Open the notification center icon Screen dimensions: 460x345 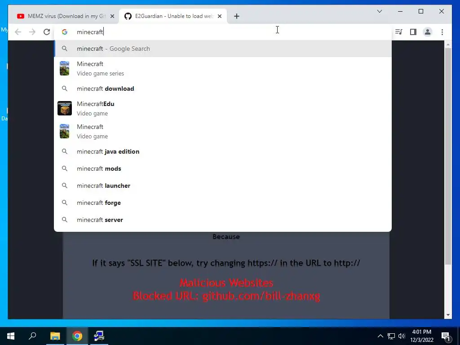click(446, 336)
